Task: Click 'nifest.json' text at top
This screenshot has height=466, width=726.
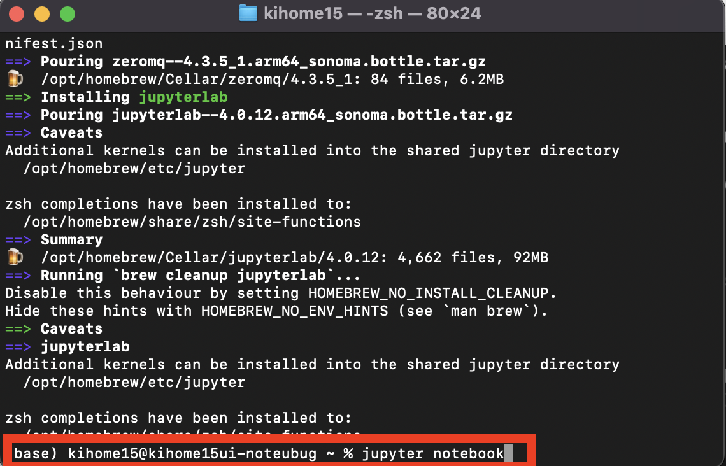Action: [53, 43]
